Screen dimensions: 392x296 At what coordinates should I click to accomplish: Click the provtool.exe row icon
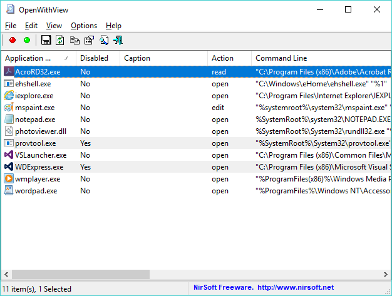tap(9, 143)
